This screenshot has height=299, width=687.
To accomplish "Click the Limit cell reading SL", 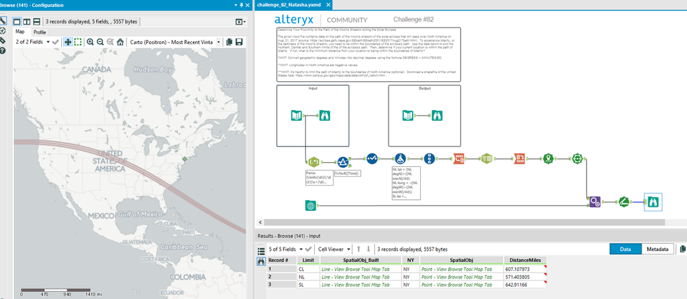I will 308,285.
